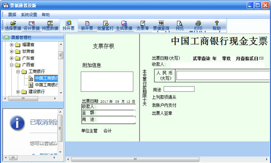Select the 预开票 toolbar button

pos(69,26)
